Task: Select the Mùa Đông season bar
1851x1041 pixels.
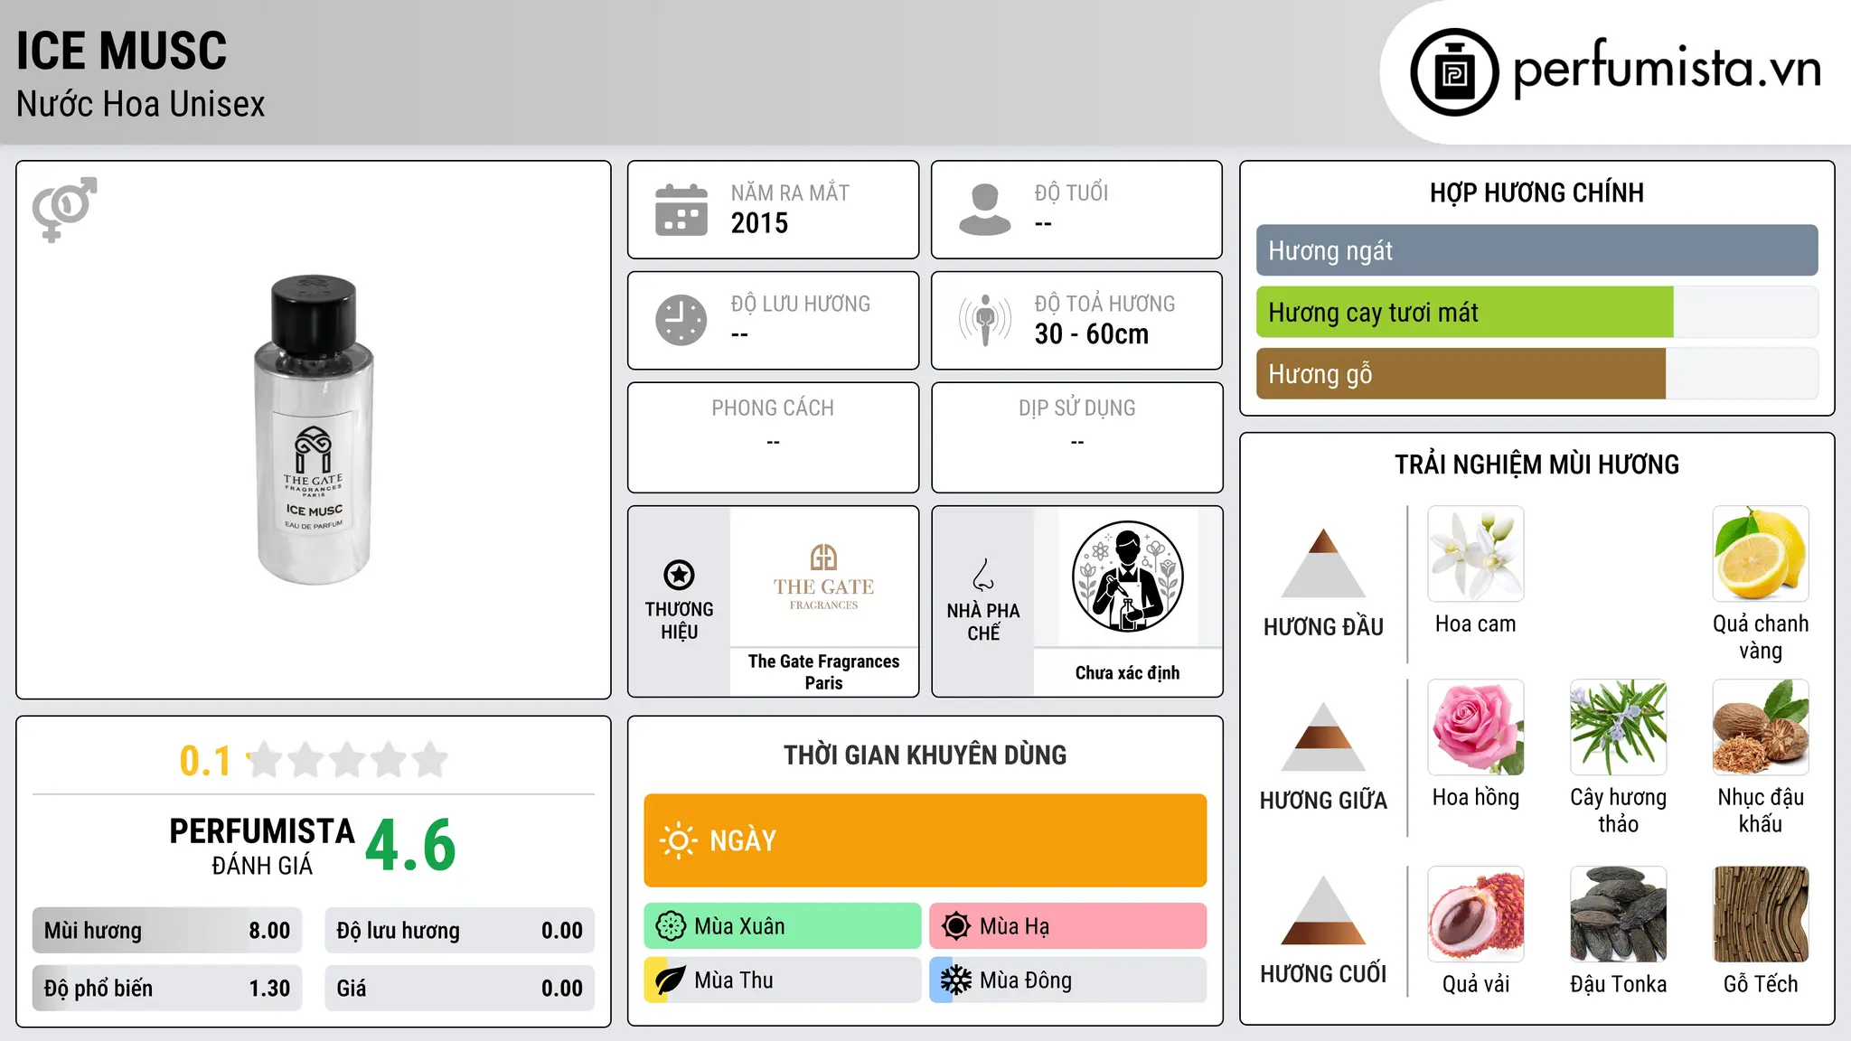Action: tap(1068, 980)
